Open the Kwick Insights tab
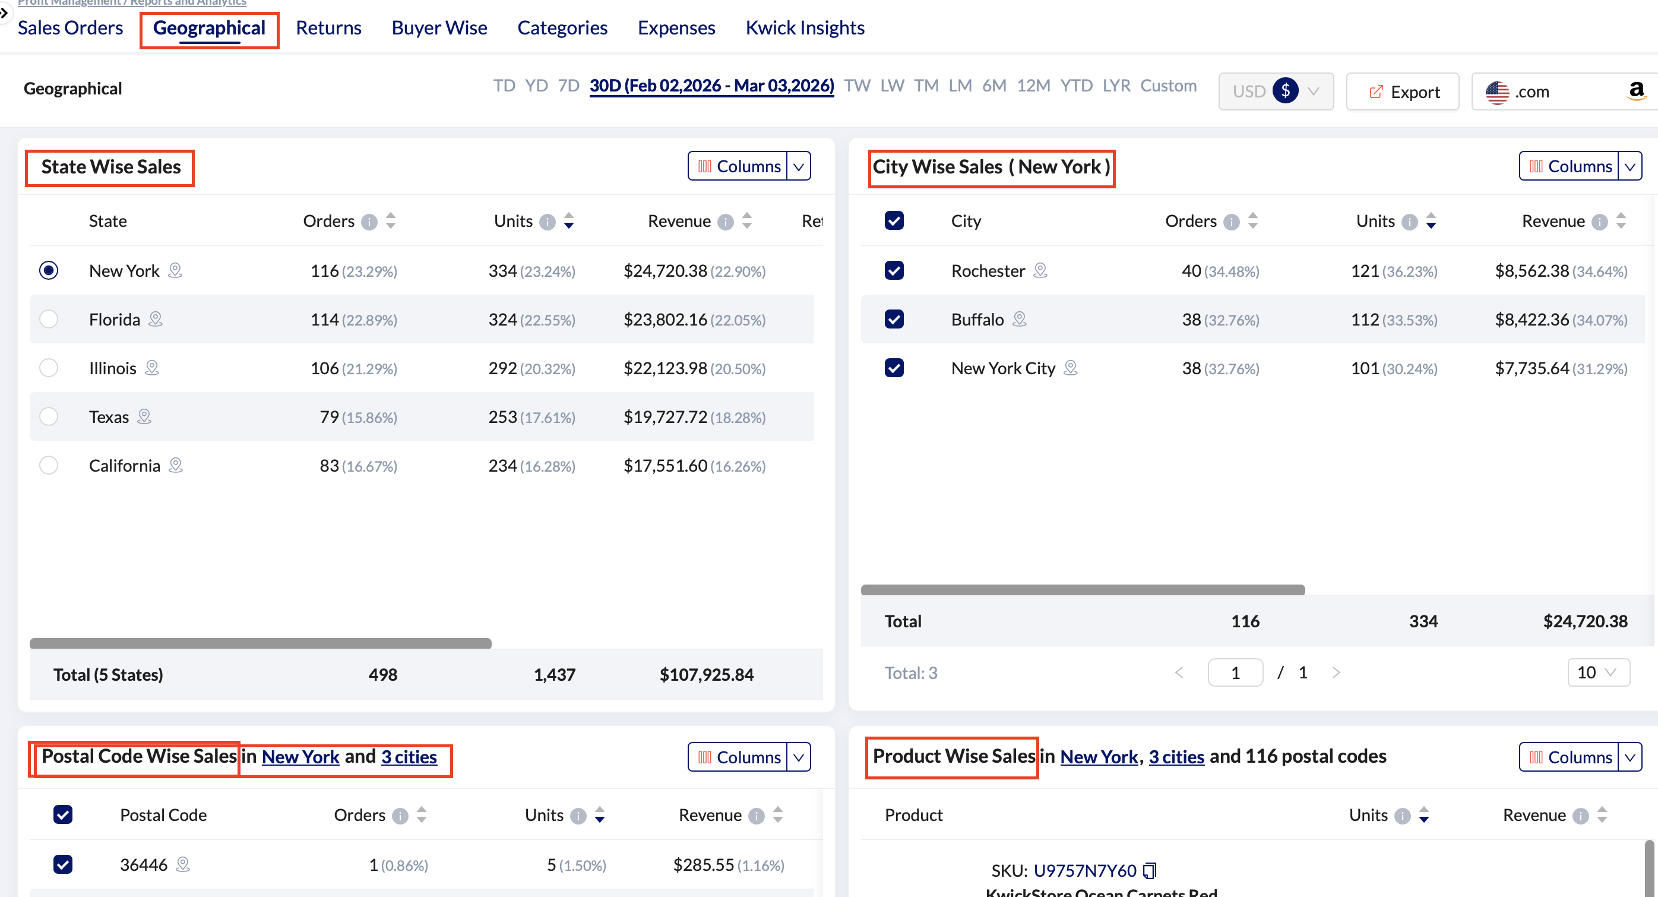1658x897 pixels. [x=805, y=28]
